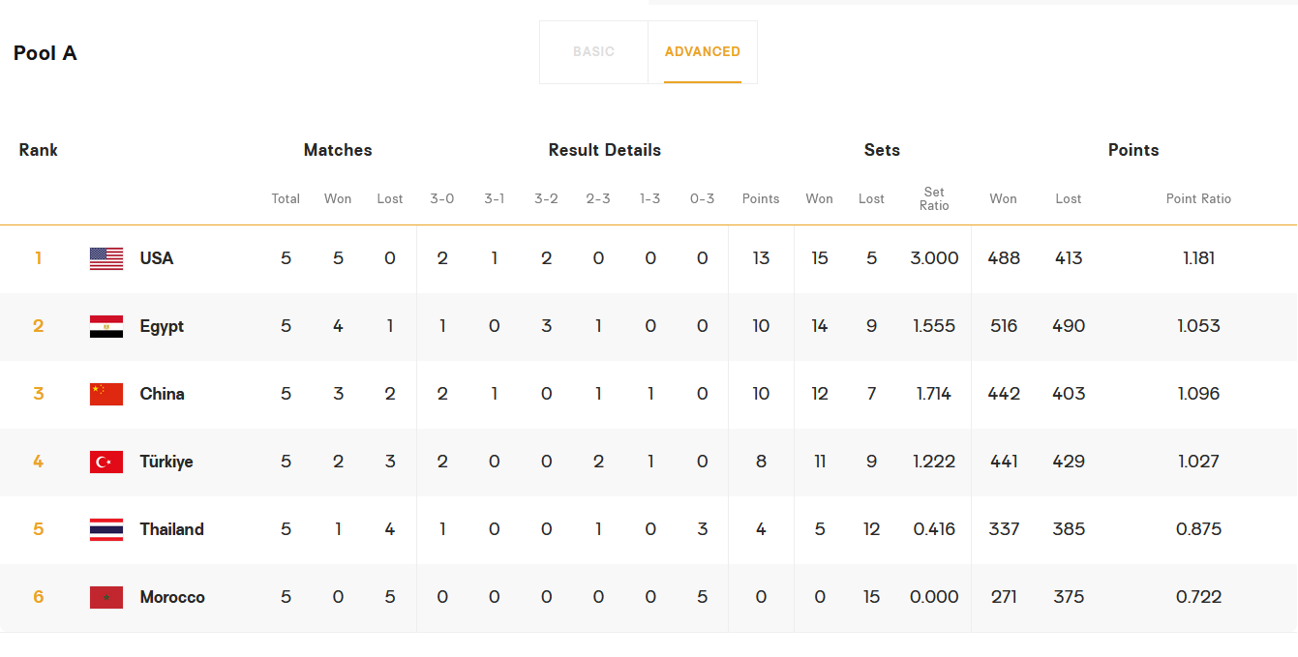Open the Egypt team link

point(162,326)
